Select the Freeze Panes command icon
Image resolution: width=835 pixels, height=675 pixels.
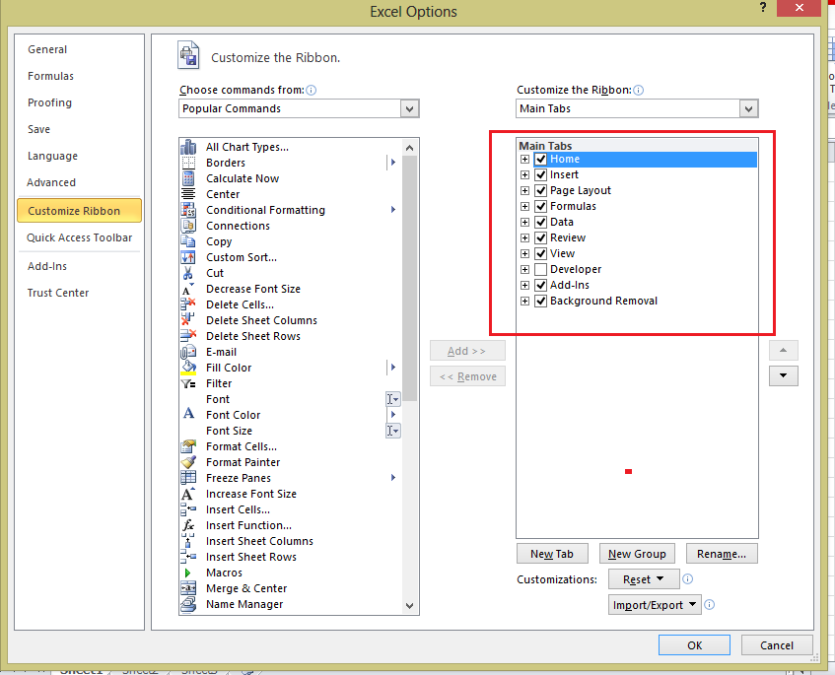pyautogui.click(x=189, y=478)
